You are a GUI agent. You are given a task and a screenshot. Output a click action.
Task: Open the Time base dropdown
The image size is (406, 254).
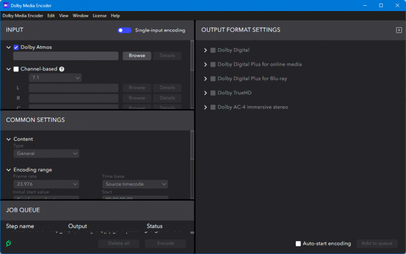pyautogui.click(x=135, y=184)
